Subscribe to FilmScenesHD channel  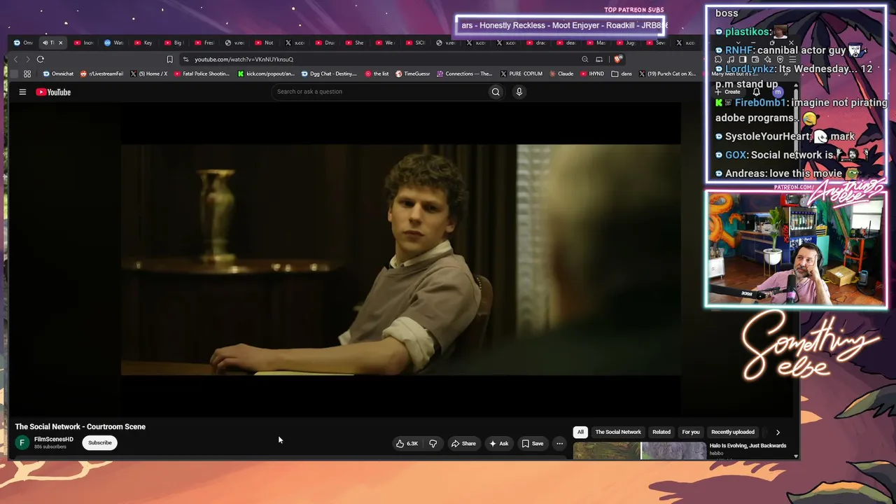point(99,442)
